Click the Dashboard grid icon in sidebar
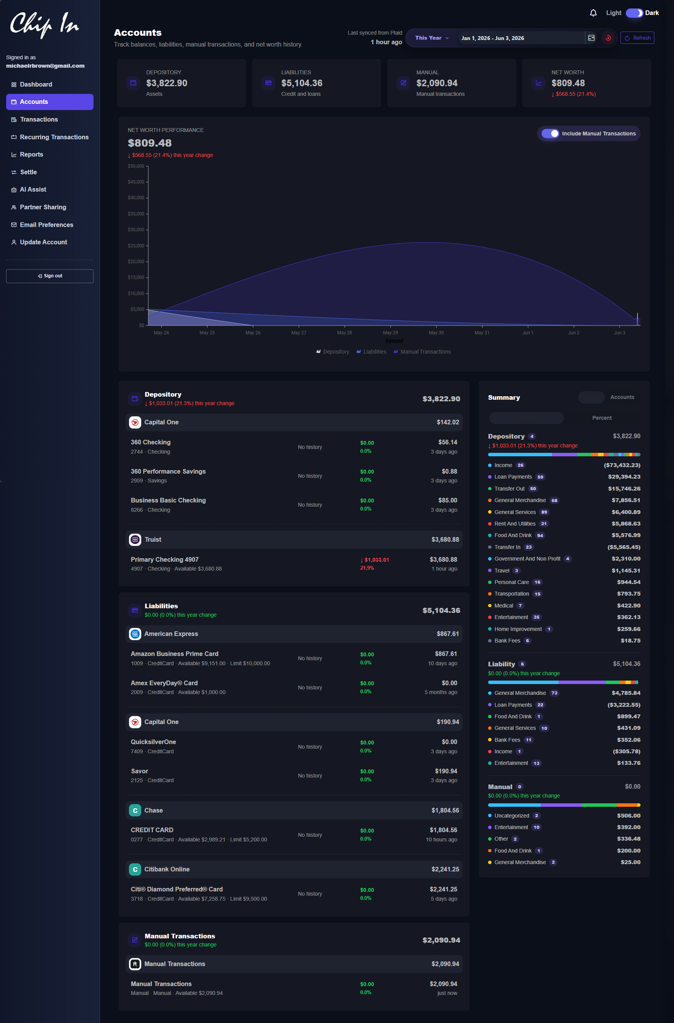674x1023 pixels. [x=14, y=85]
